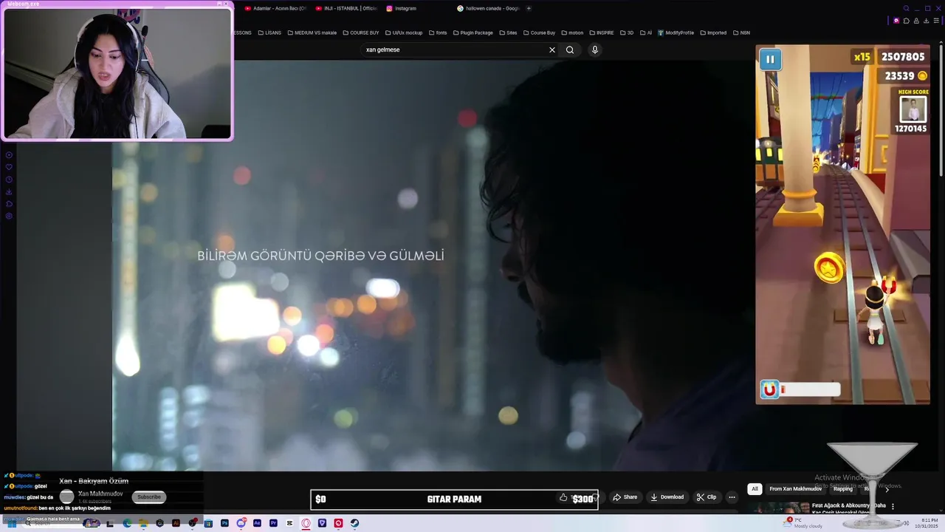Screen dimensions: 945x532
Task: Start voice search with the microphone icon
Action: (595, 50)
